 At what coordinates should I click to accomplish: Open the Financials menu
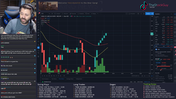pyautogui.click(x=73, y=13)
